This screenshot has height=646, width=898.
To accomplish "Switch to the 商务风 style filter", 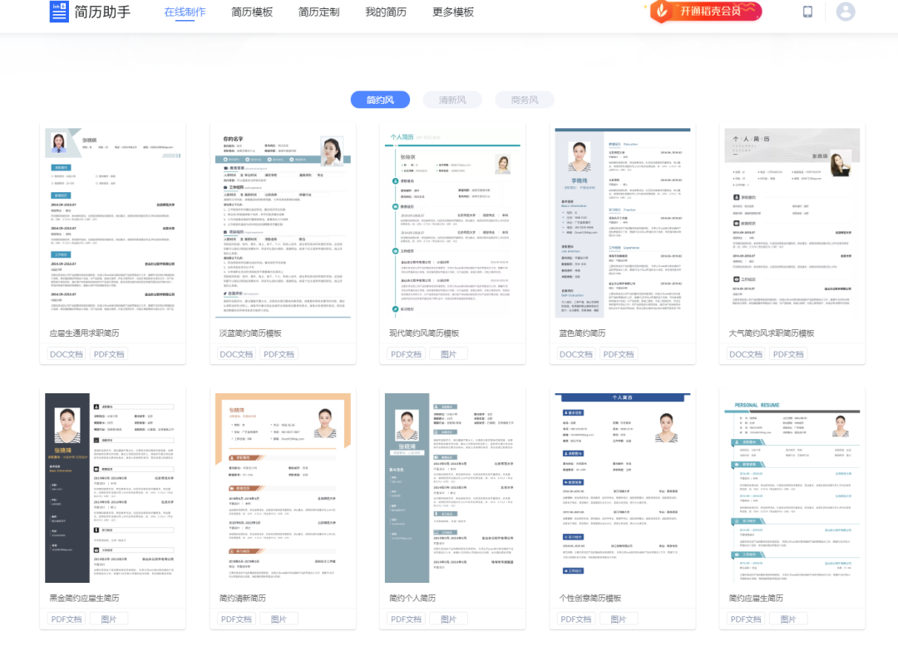I will tap(523, 99).
